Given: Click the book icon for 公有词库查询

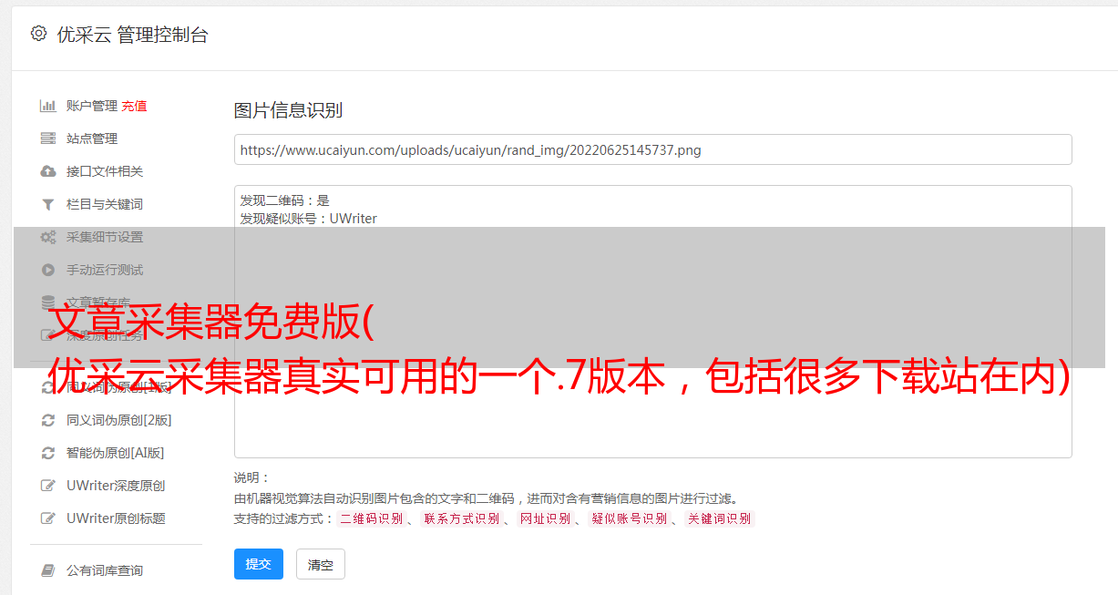Looking at the screenshot, I should [48, 570].
